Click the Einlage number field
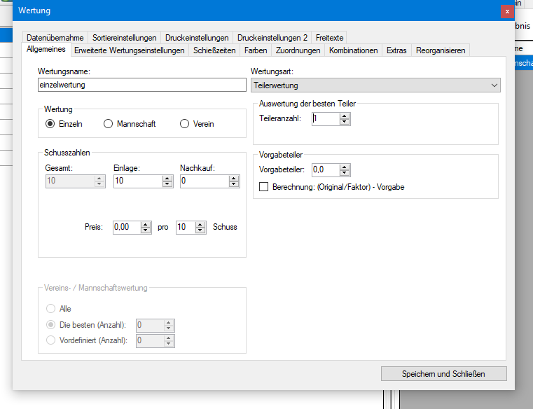Image resolution: width=533 pixels, height=409 pixels. click(137, 181)
